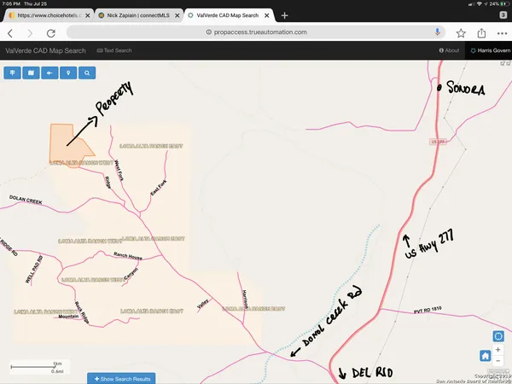Open a new browser tab
The height and width of the screenshot is (384, 512).
[284, 15]
